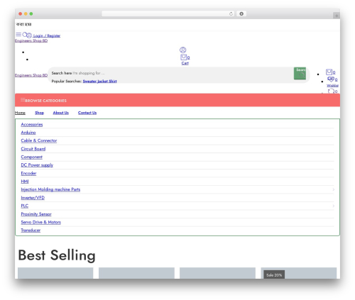
Task: Expand Injection Molding machine Parts submenu arrow
Action: click(x=333, y=189)
